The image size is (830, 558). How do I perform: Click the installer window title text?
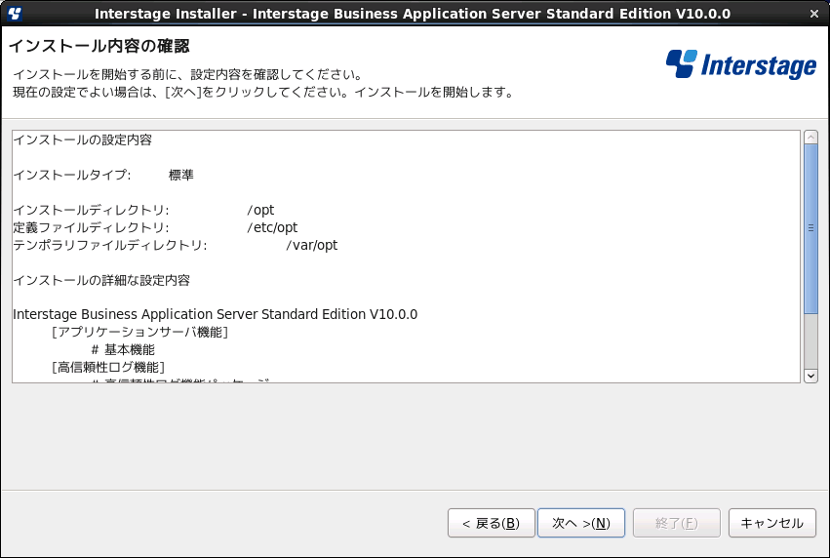413,14
